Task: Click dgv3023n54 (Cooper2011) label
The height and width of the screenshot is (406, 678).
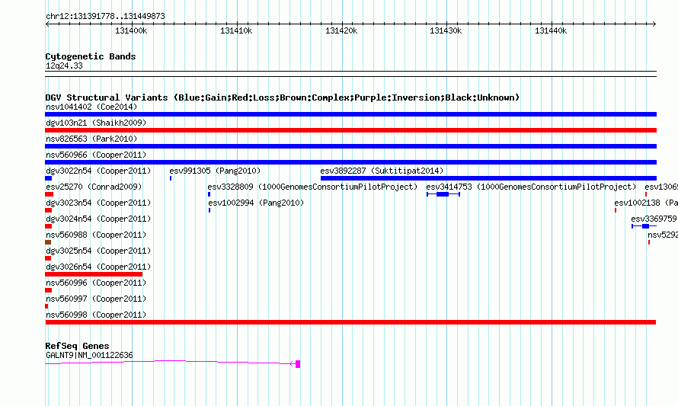Action: 98,203
